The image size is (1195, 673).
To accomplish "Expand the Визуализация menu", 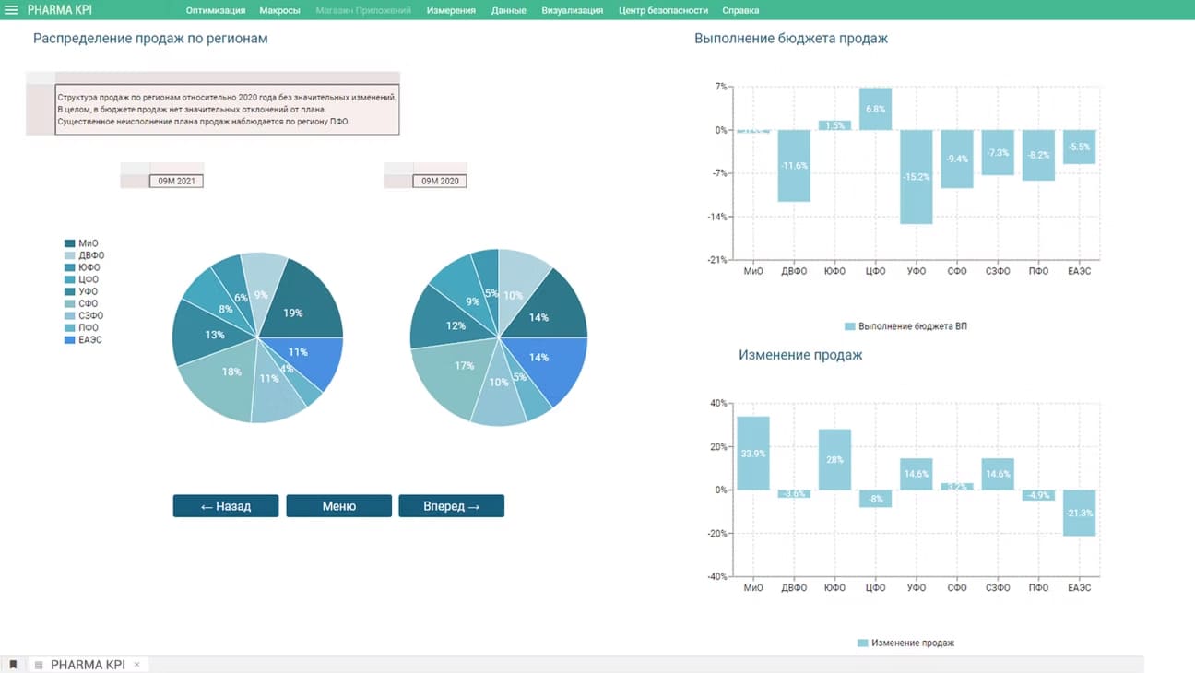I will pos(572,10).
